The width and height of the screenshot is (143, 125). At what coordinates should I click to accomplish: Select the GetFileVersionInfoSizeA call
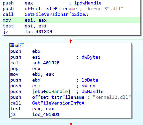[56, 14]
